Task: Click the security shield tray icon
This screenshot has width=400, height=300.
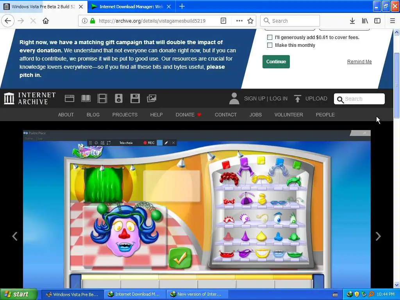Action: point(357,295)
